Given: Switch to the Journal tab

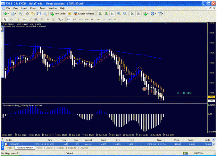Looking at the screenshot, I should (x=84, y=148).
